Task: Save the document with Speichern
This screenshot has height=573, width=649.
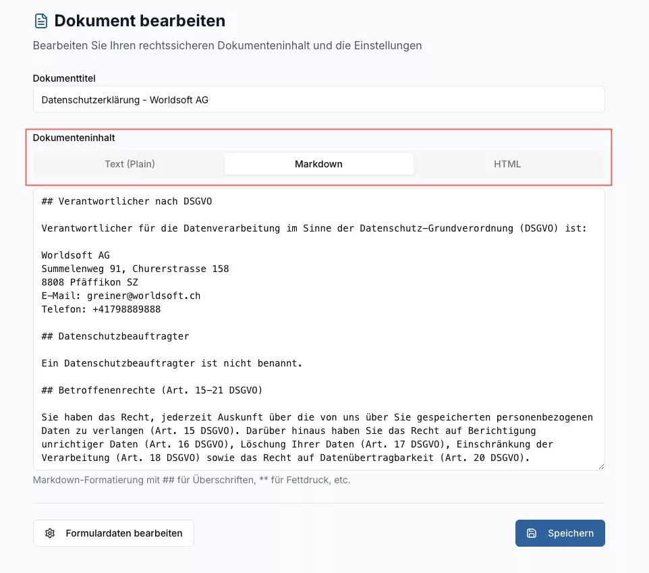Action: [x=560, y=533]
